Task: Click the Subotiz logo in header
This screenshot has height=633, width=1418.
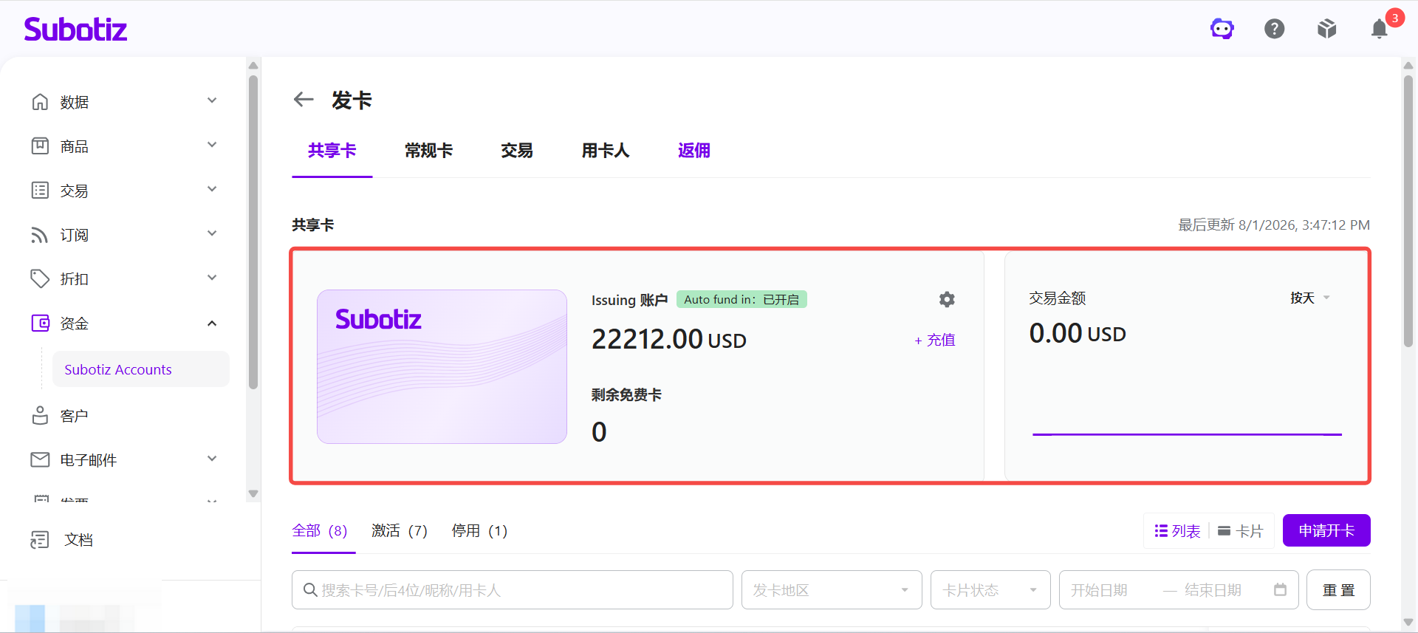Action: [x=75, y=29]
